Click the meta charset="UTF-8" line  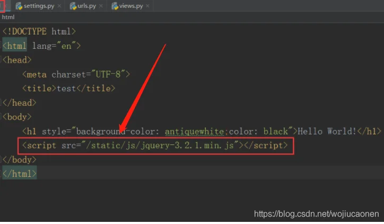click(x=76, y=74)
